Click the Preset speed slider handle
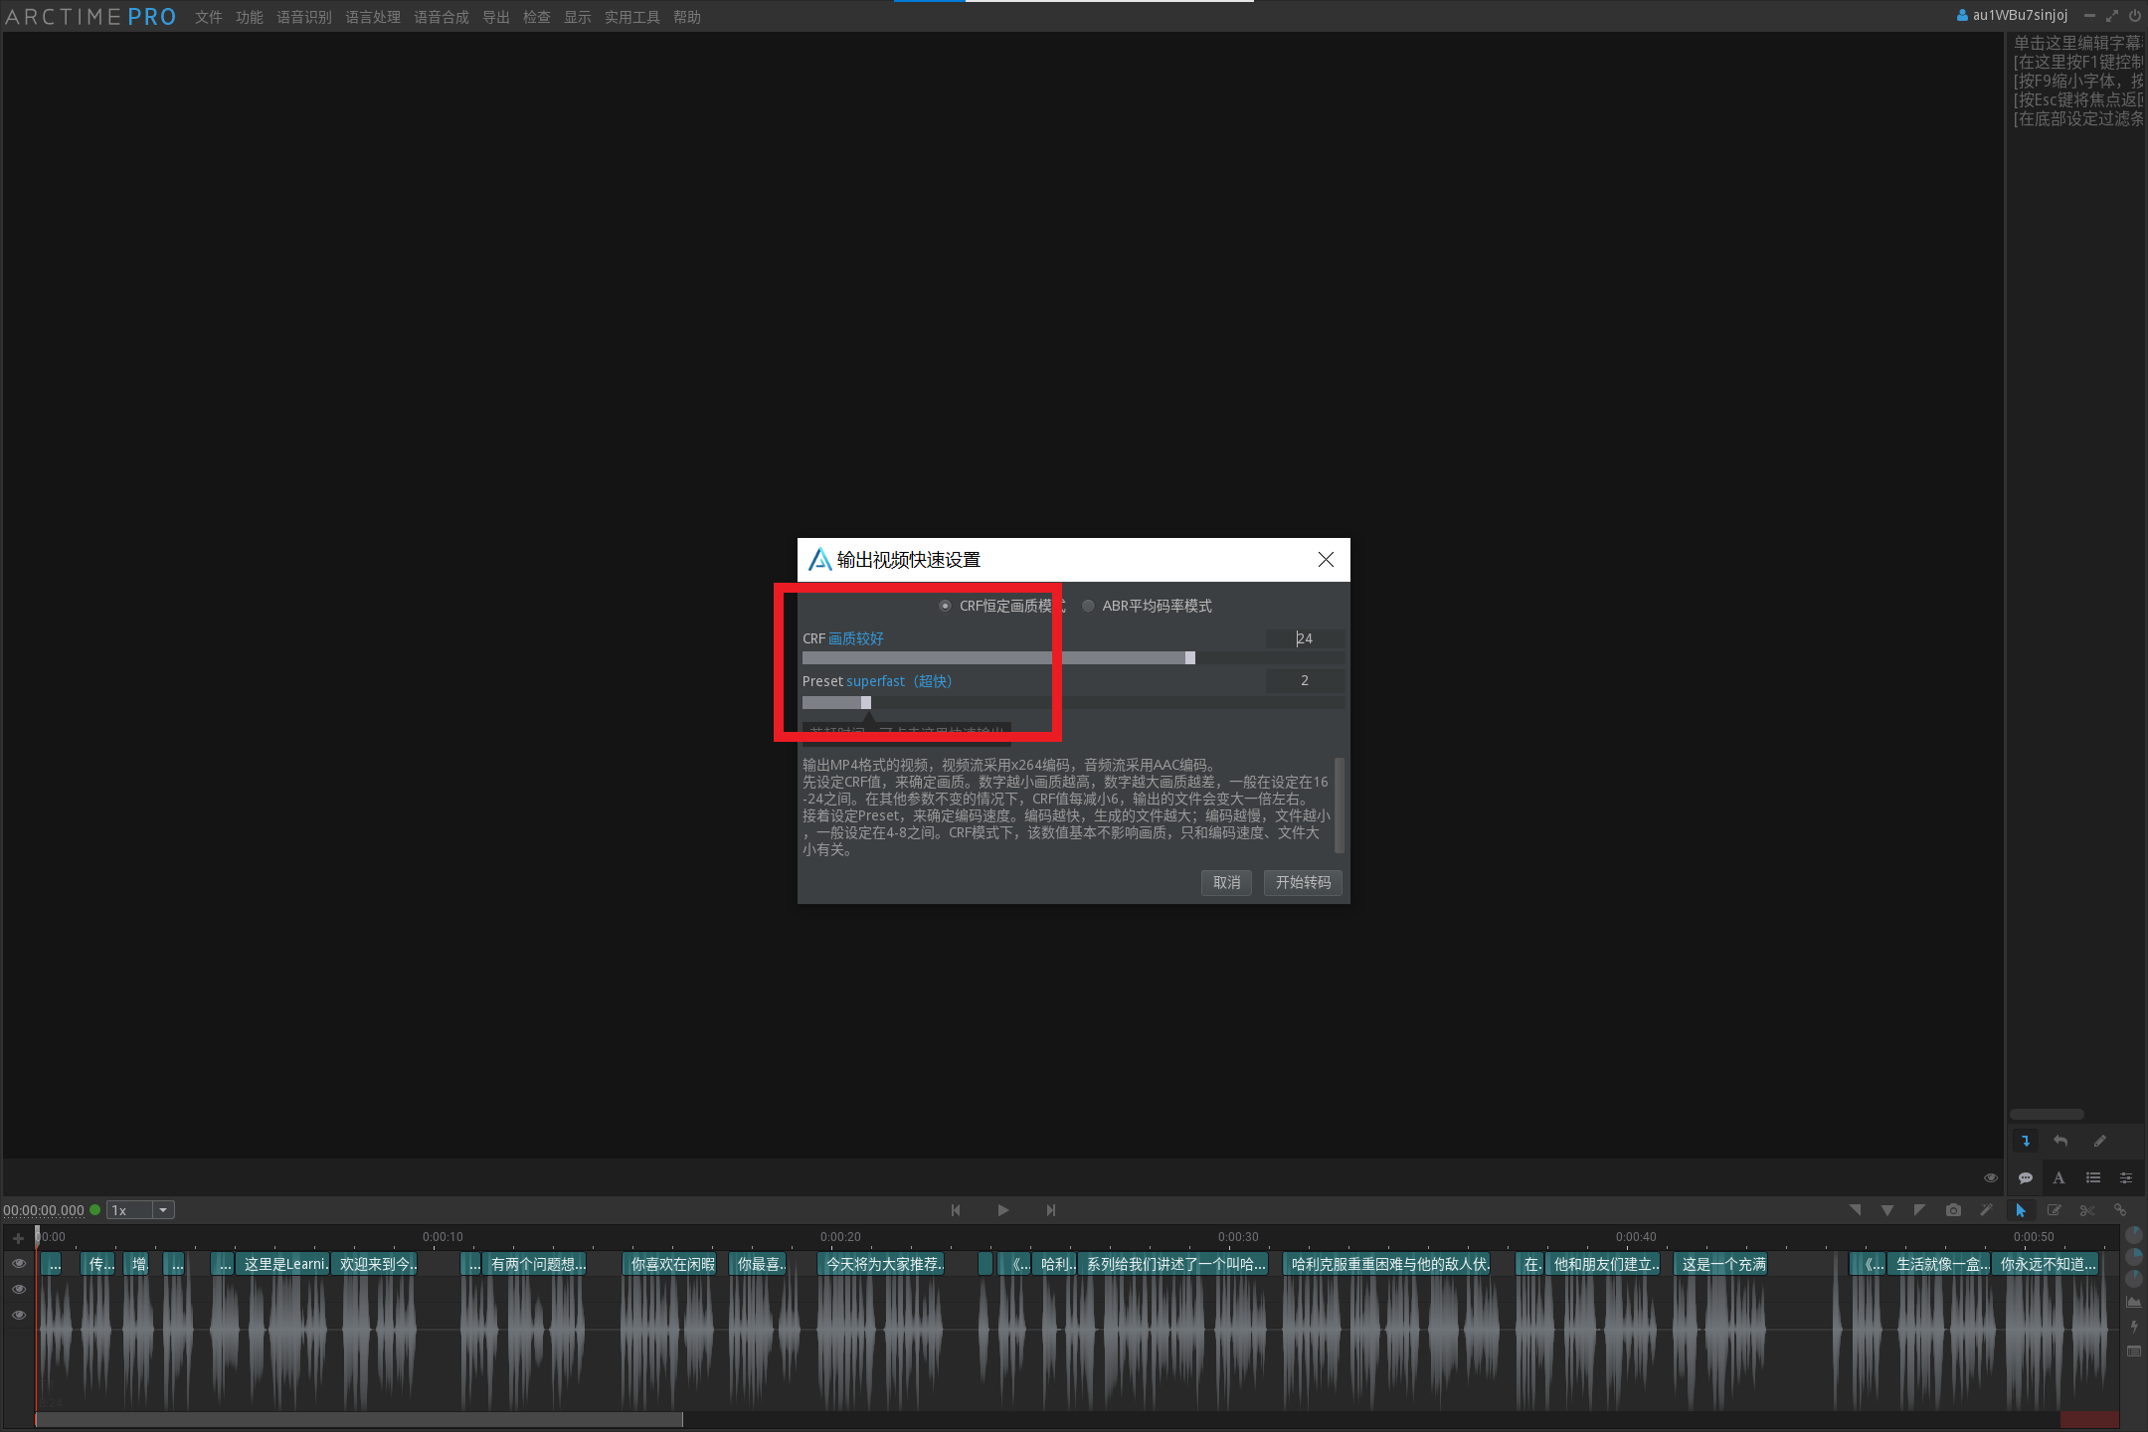This screenshot has width=2148, height=1432. [866, 703]
